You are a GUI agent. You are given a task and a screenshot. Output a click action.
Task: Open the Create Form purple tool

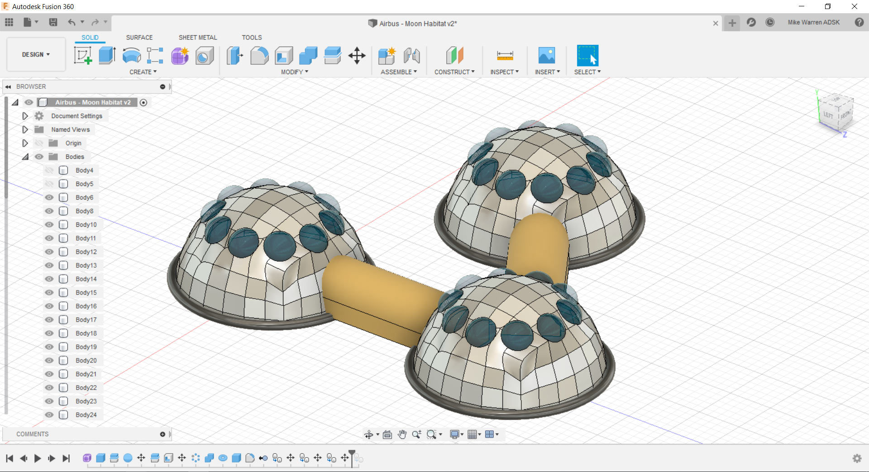pyautogui.click(x=180, y=56)
